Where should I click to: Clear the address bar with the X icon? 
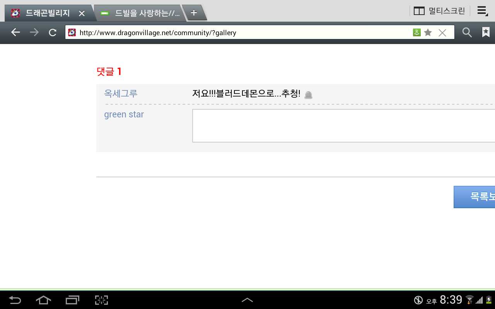pyautogui.click(x=442, y=33)
